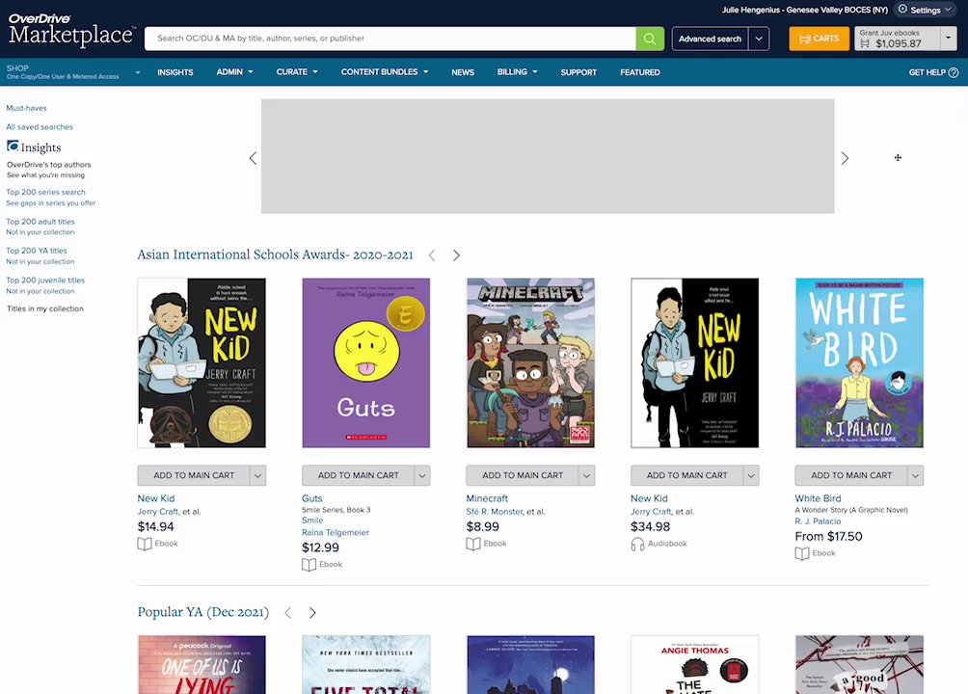The width and height of the screenshot is (968, 694).
Task: Open OverDrive's top authors link
Action: [49, 165]
